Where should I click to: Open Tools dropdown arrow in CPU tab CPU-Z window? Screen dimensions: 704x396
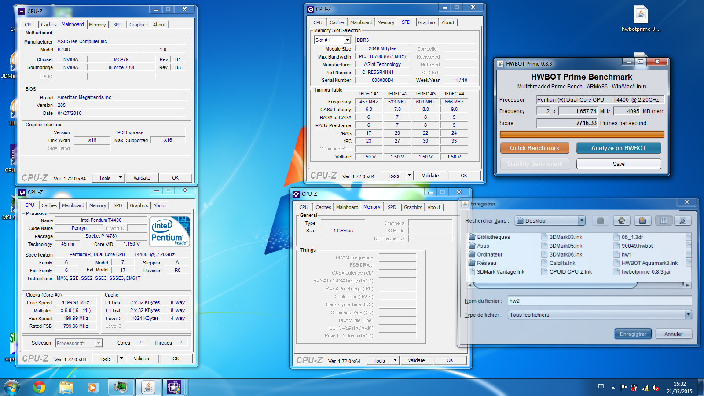point(121,359)
